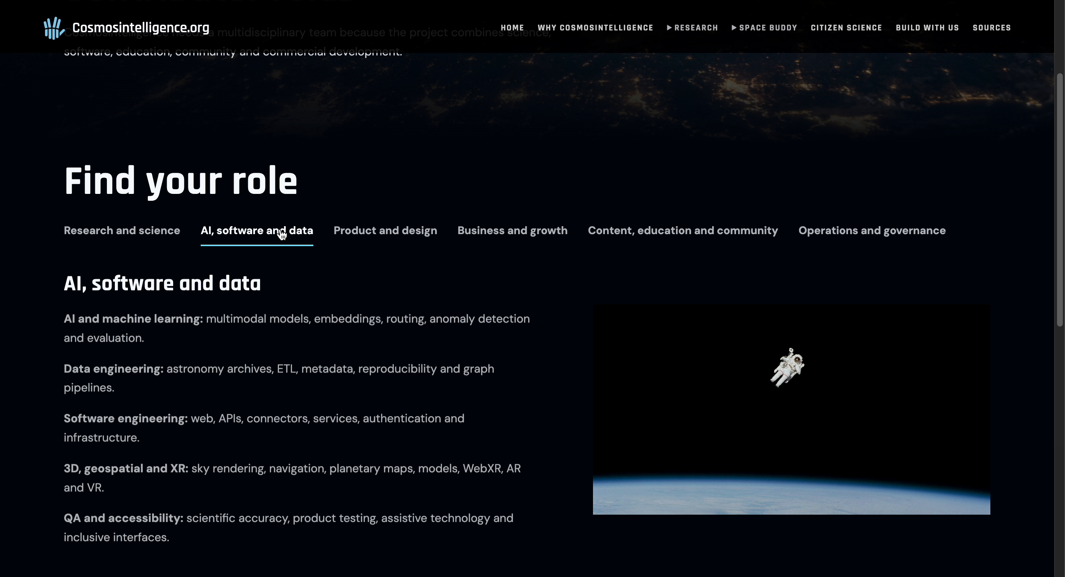Show Content, education and community tab
1065x577 pixels.
coord(683,231)
